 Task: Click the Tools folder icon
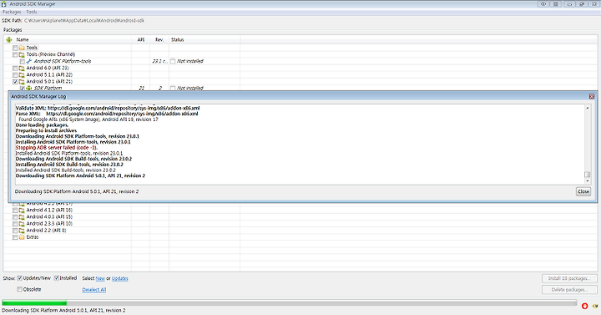(22, 48)
